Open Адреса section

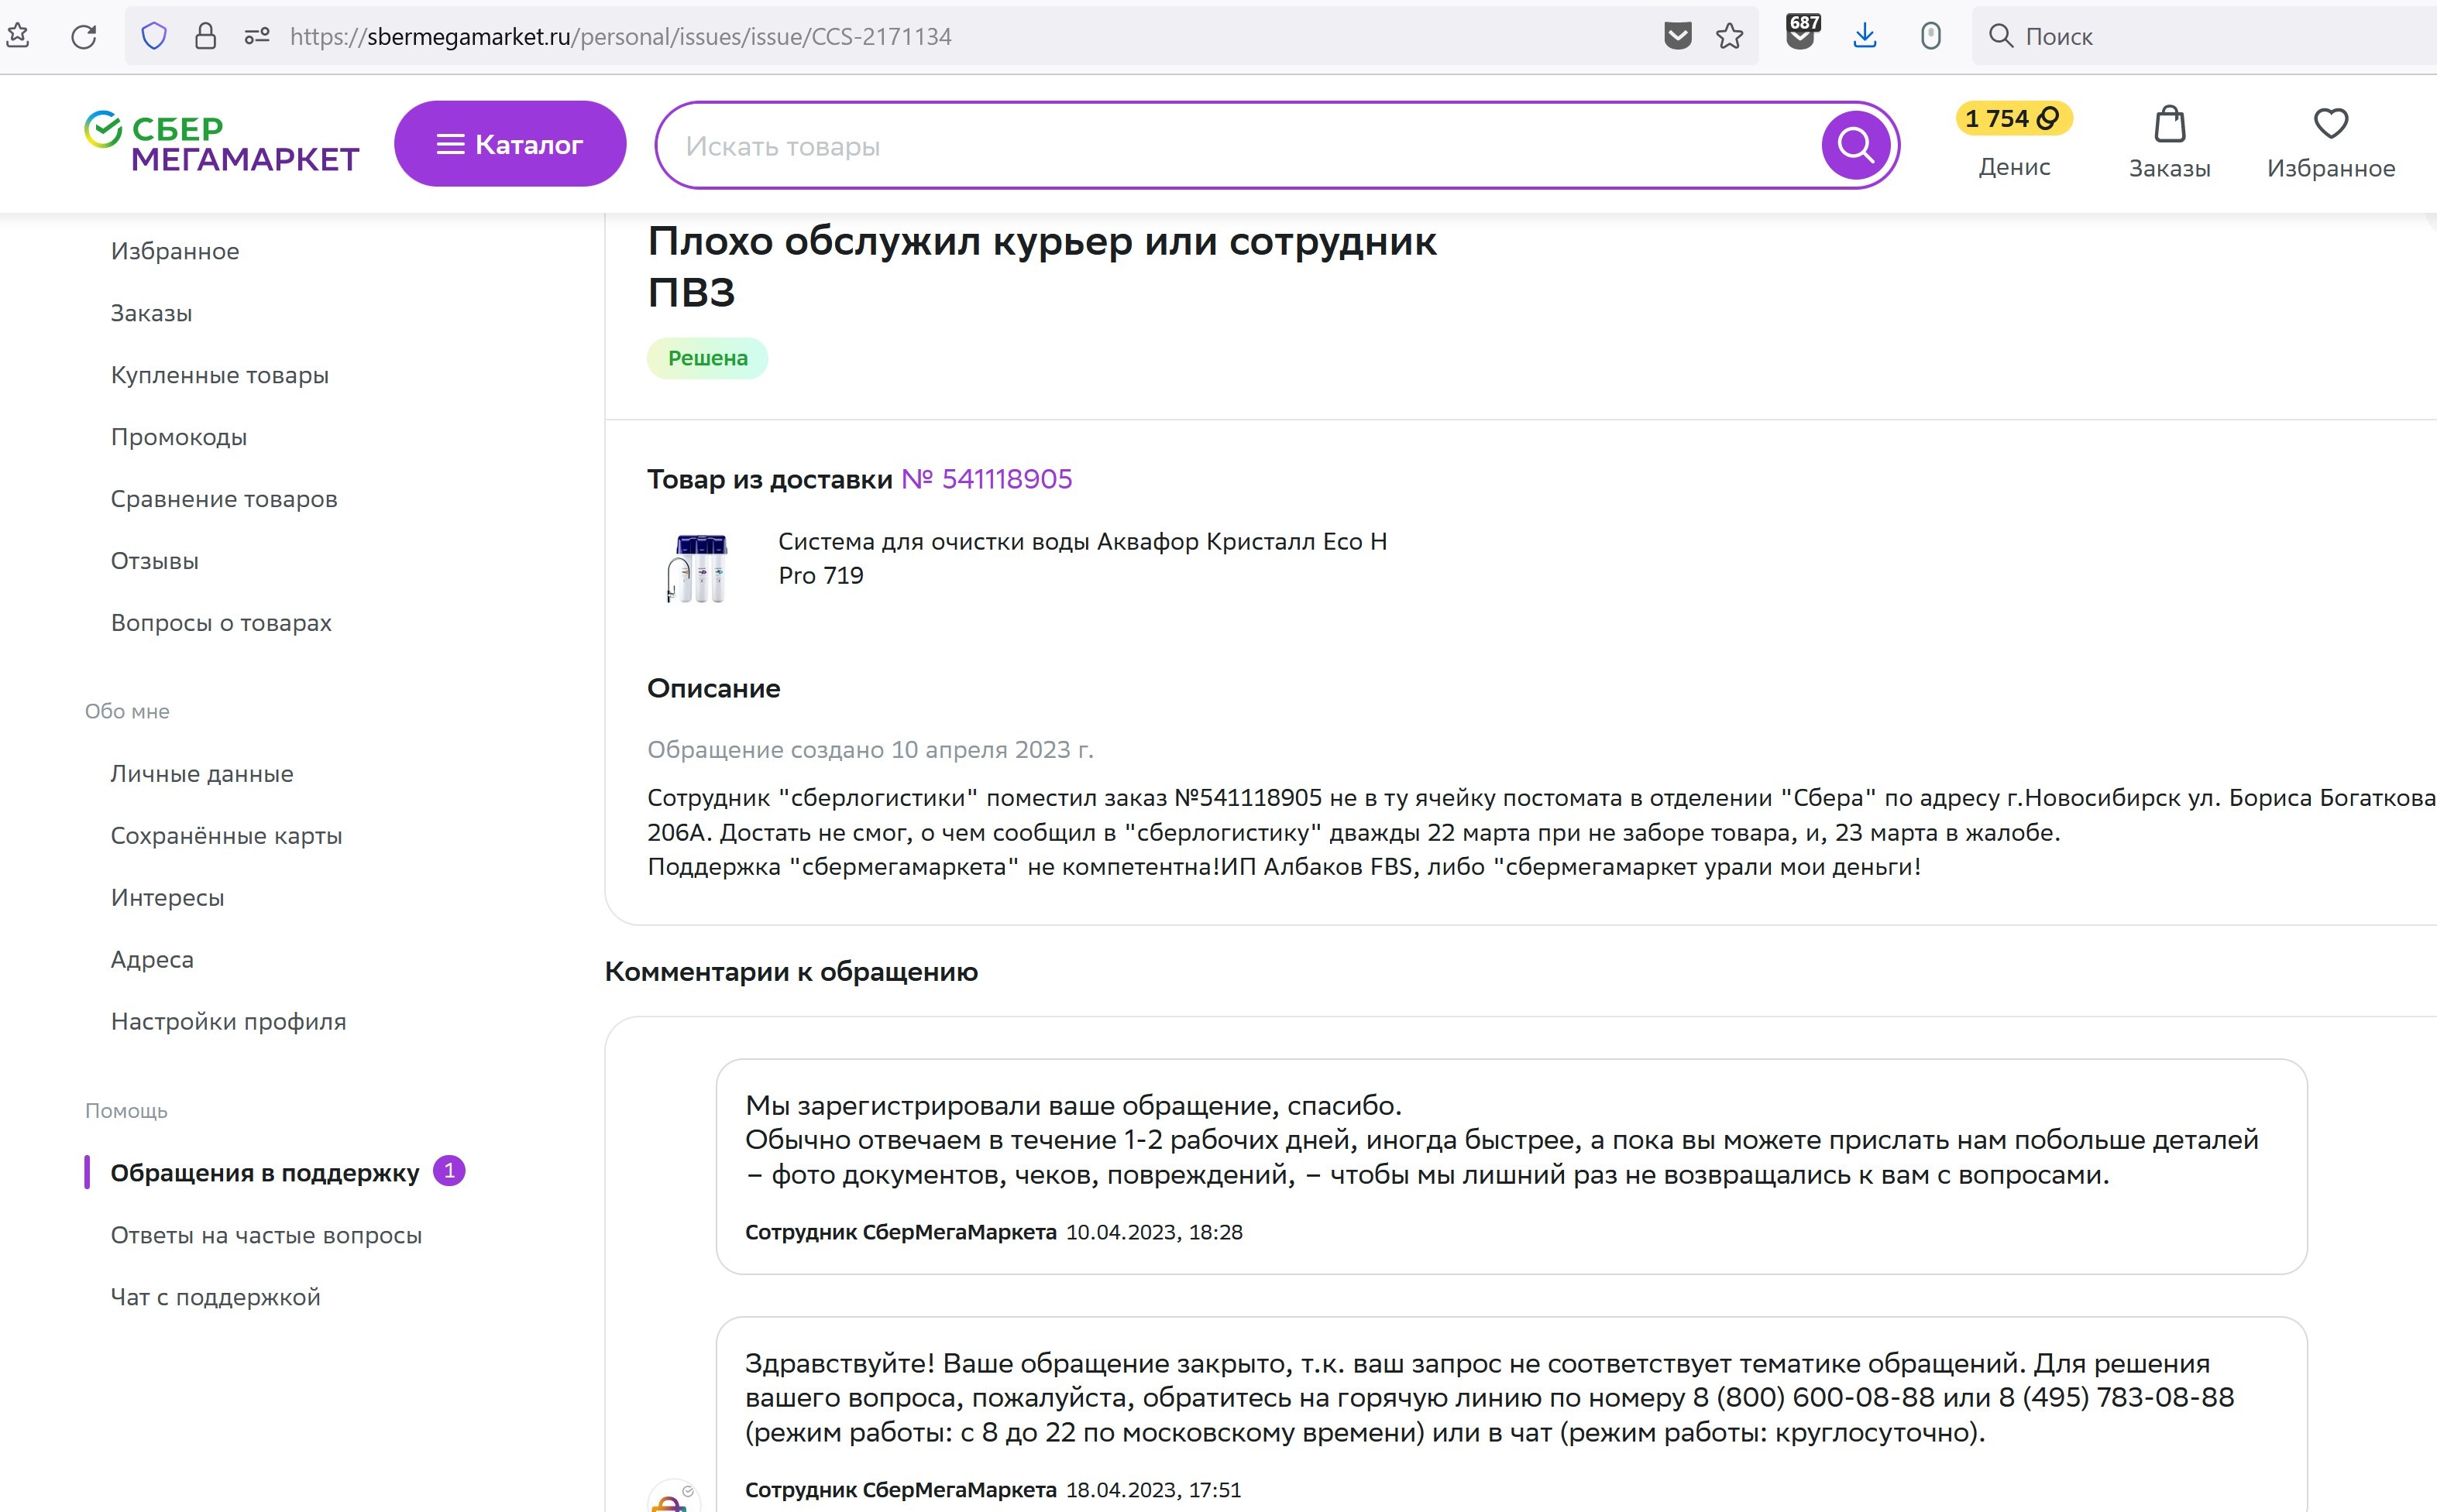(x=152, y=960)
